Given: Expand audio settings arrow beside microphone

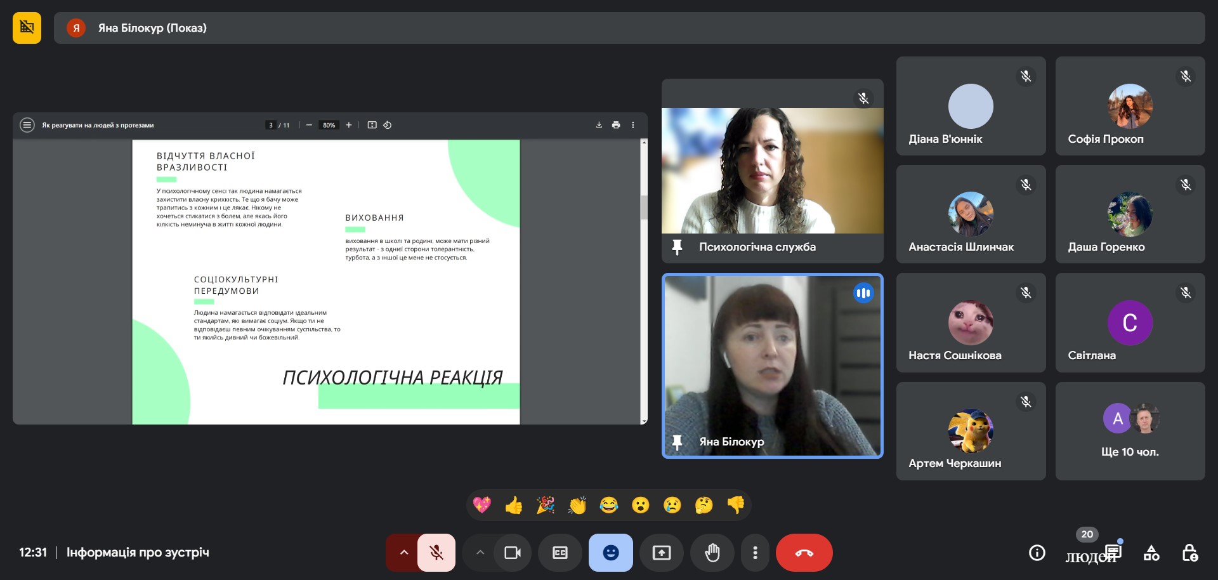Looking at the screenshot, I should point(403,553).
